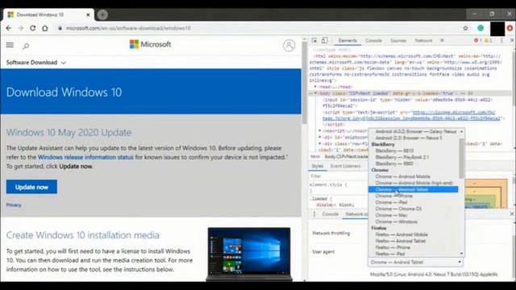Select Chrome — Android Mobile (high-end) option
This screenshot has height=290, width=516.
[413, 183]
